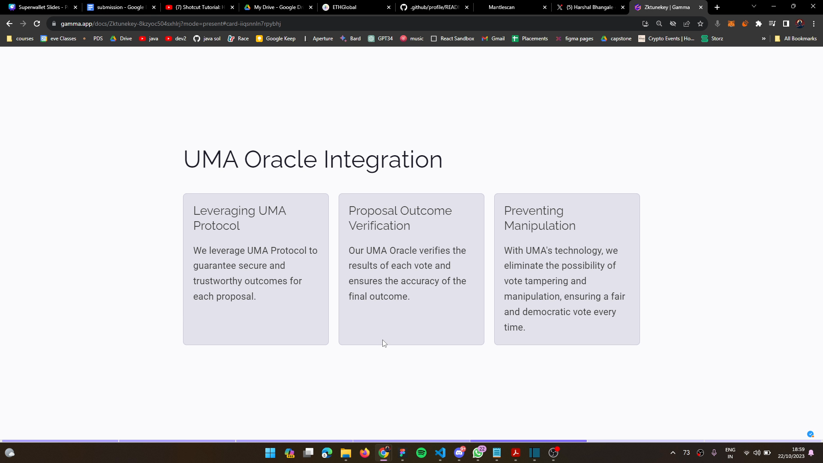The image size is (823, 463).
Task: Open a new browser tab
Action: click(x=717, y=7)
